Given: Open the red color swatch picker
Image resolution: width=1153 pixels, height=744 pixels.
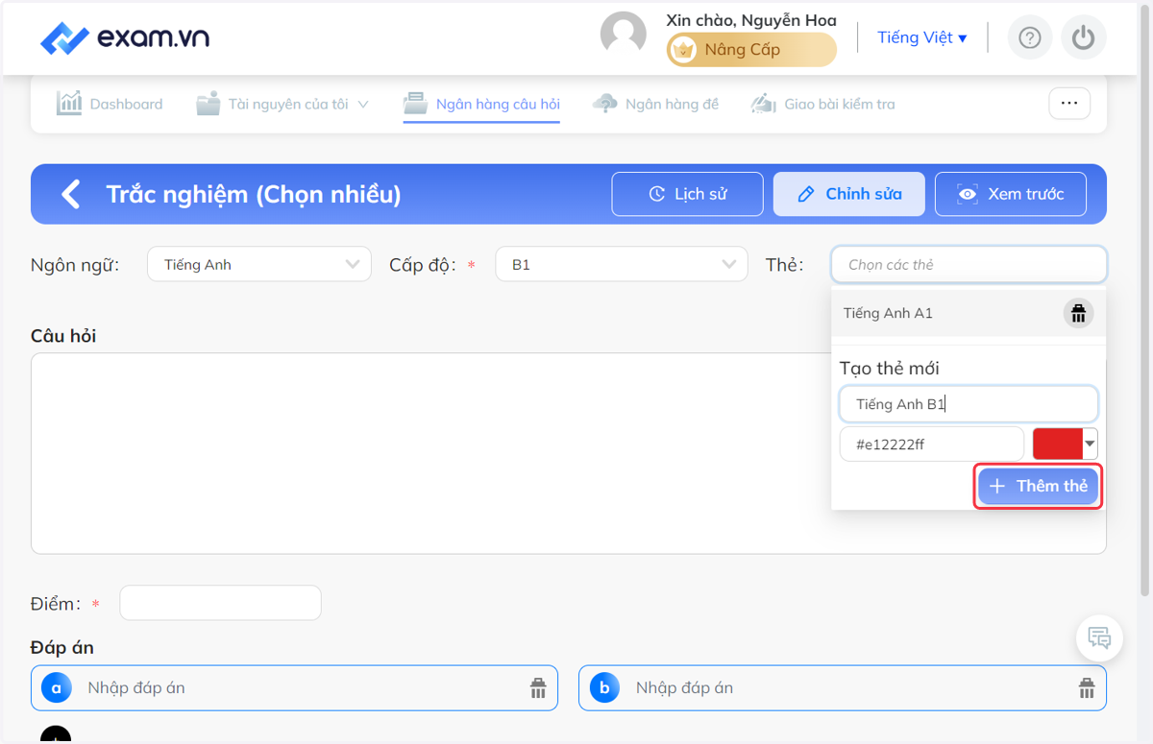Looking at the screenshot, I should coord(1065,444).
